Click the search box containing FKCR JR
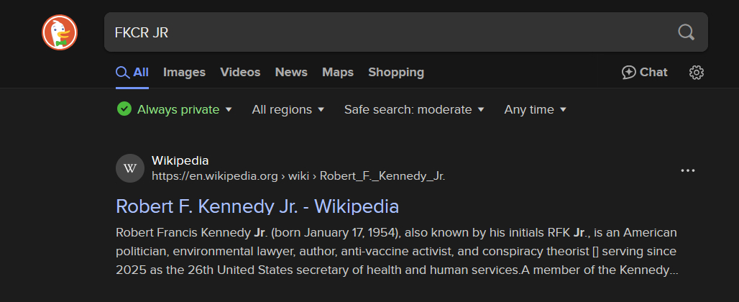739x302 pixels. coord(388,32)
